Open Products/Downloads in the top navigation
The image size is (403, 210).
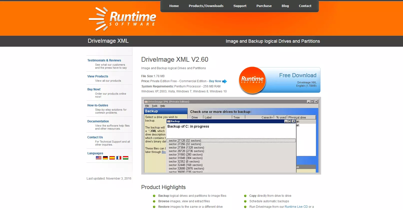206,6
